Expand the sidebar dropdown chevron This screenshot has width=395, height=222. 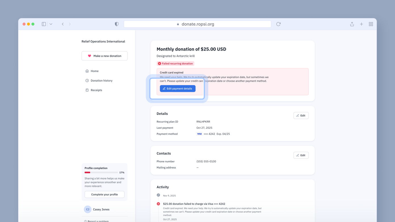[x=51, y=24]
